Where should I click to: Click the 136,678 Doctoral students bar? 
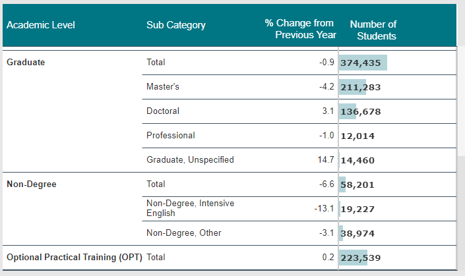click(360, 111)
